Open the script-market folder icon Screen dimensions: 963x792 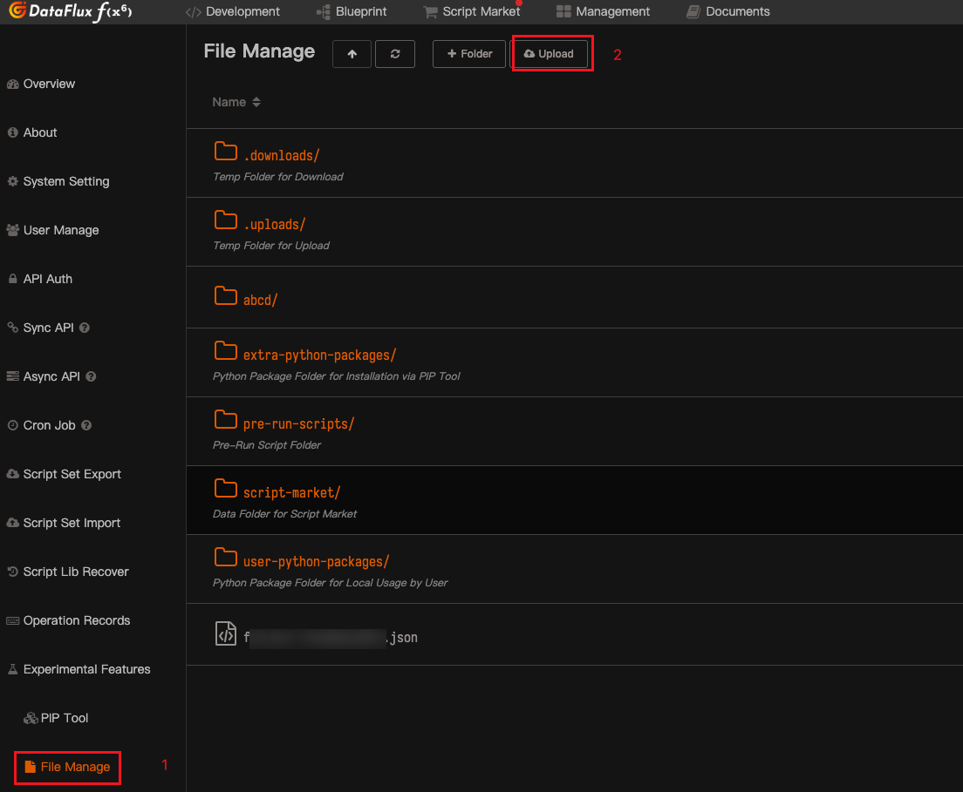coord(226,488)
